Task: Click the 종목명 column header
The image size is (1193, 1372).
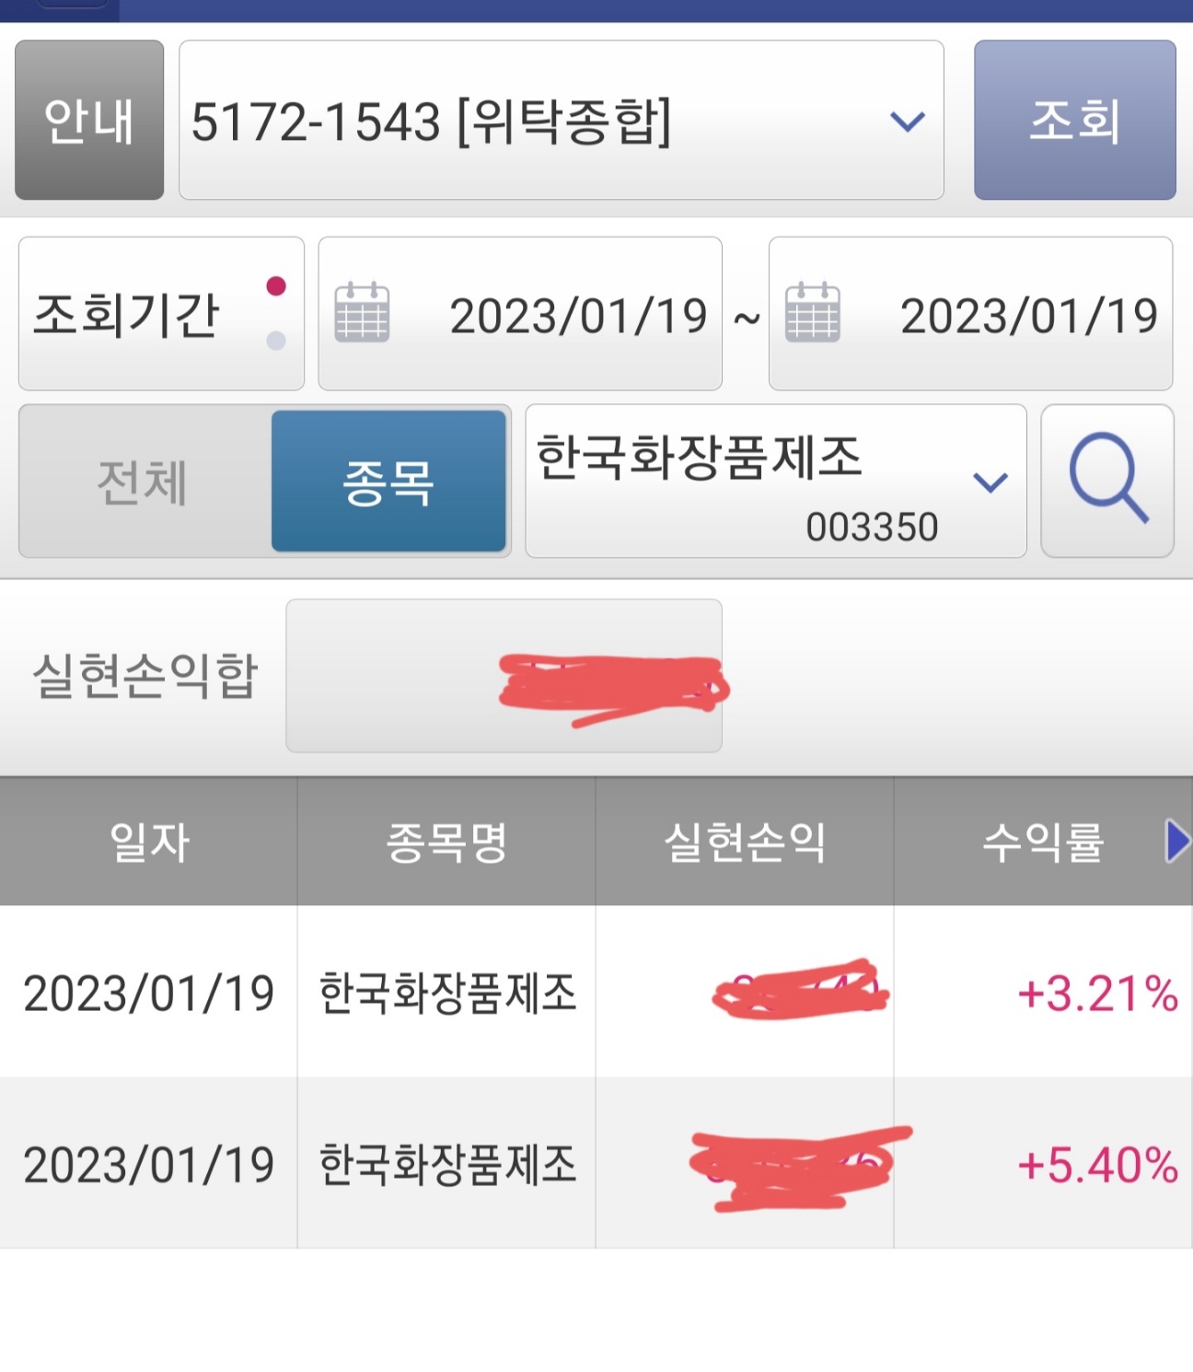Action: tap(446, 842)
